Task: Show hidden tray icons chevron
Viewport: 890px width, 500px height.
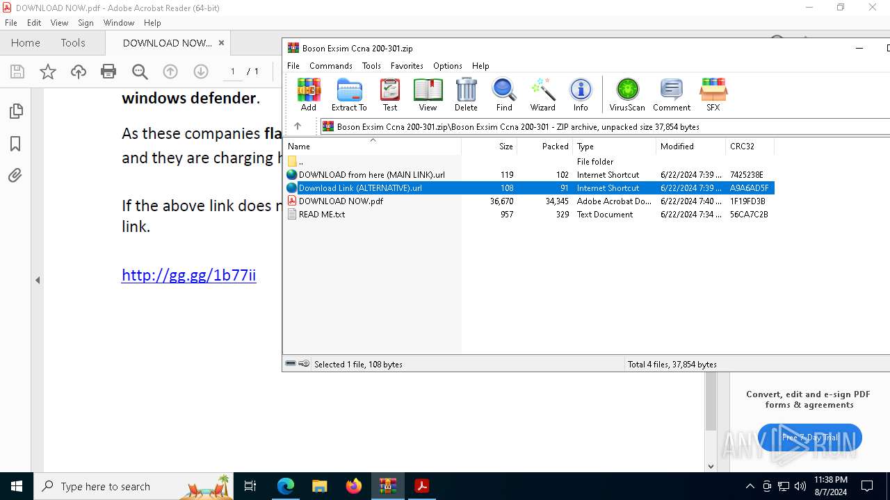Action: coord(750,486)
